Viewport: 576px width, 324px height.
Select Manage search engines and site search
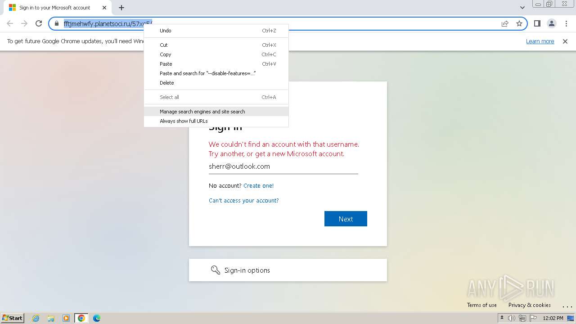click(x=216, y=112)
